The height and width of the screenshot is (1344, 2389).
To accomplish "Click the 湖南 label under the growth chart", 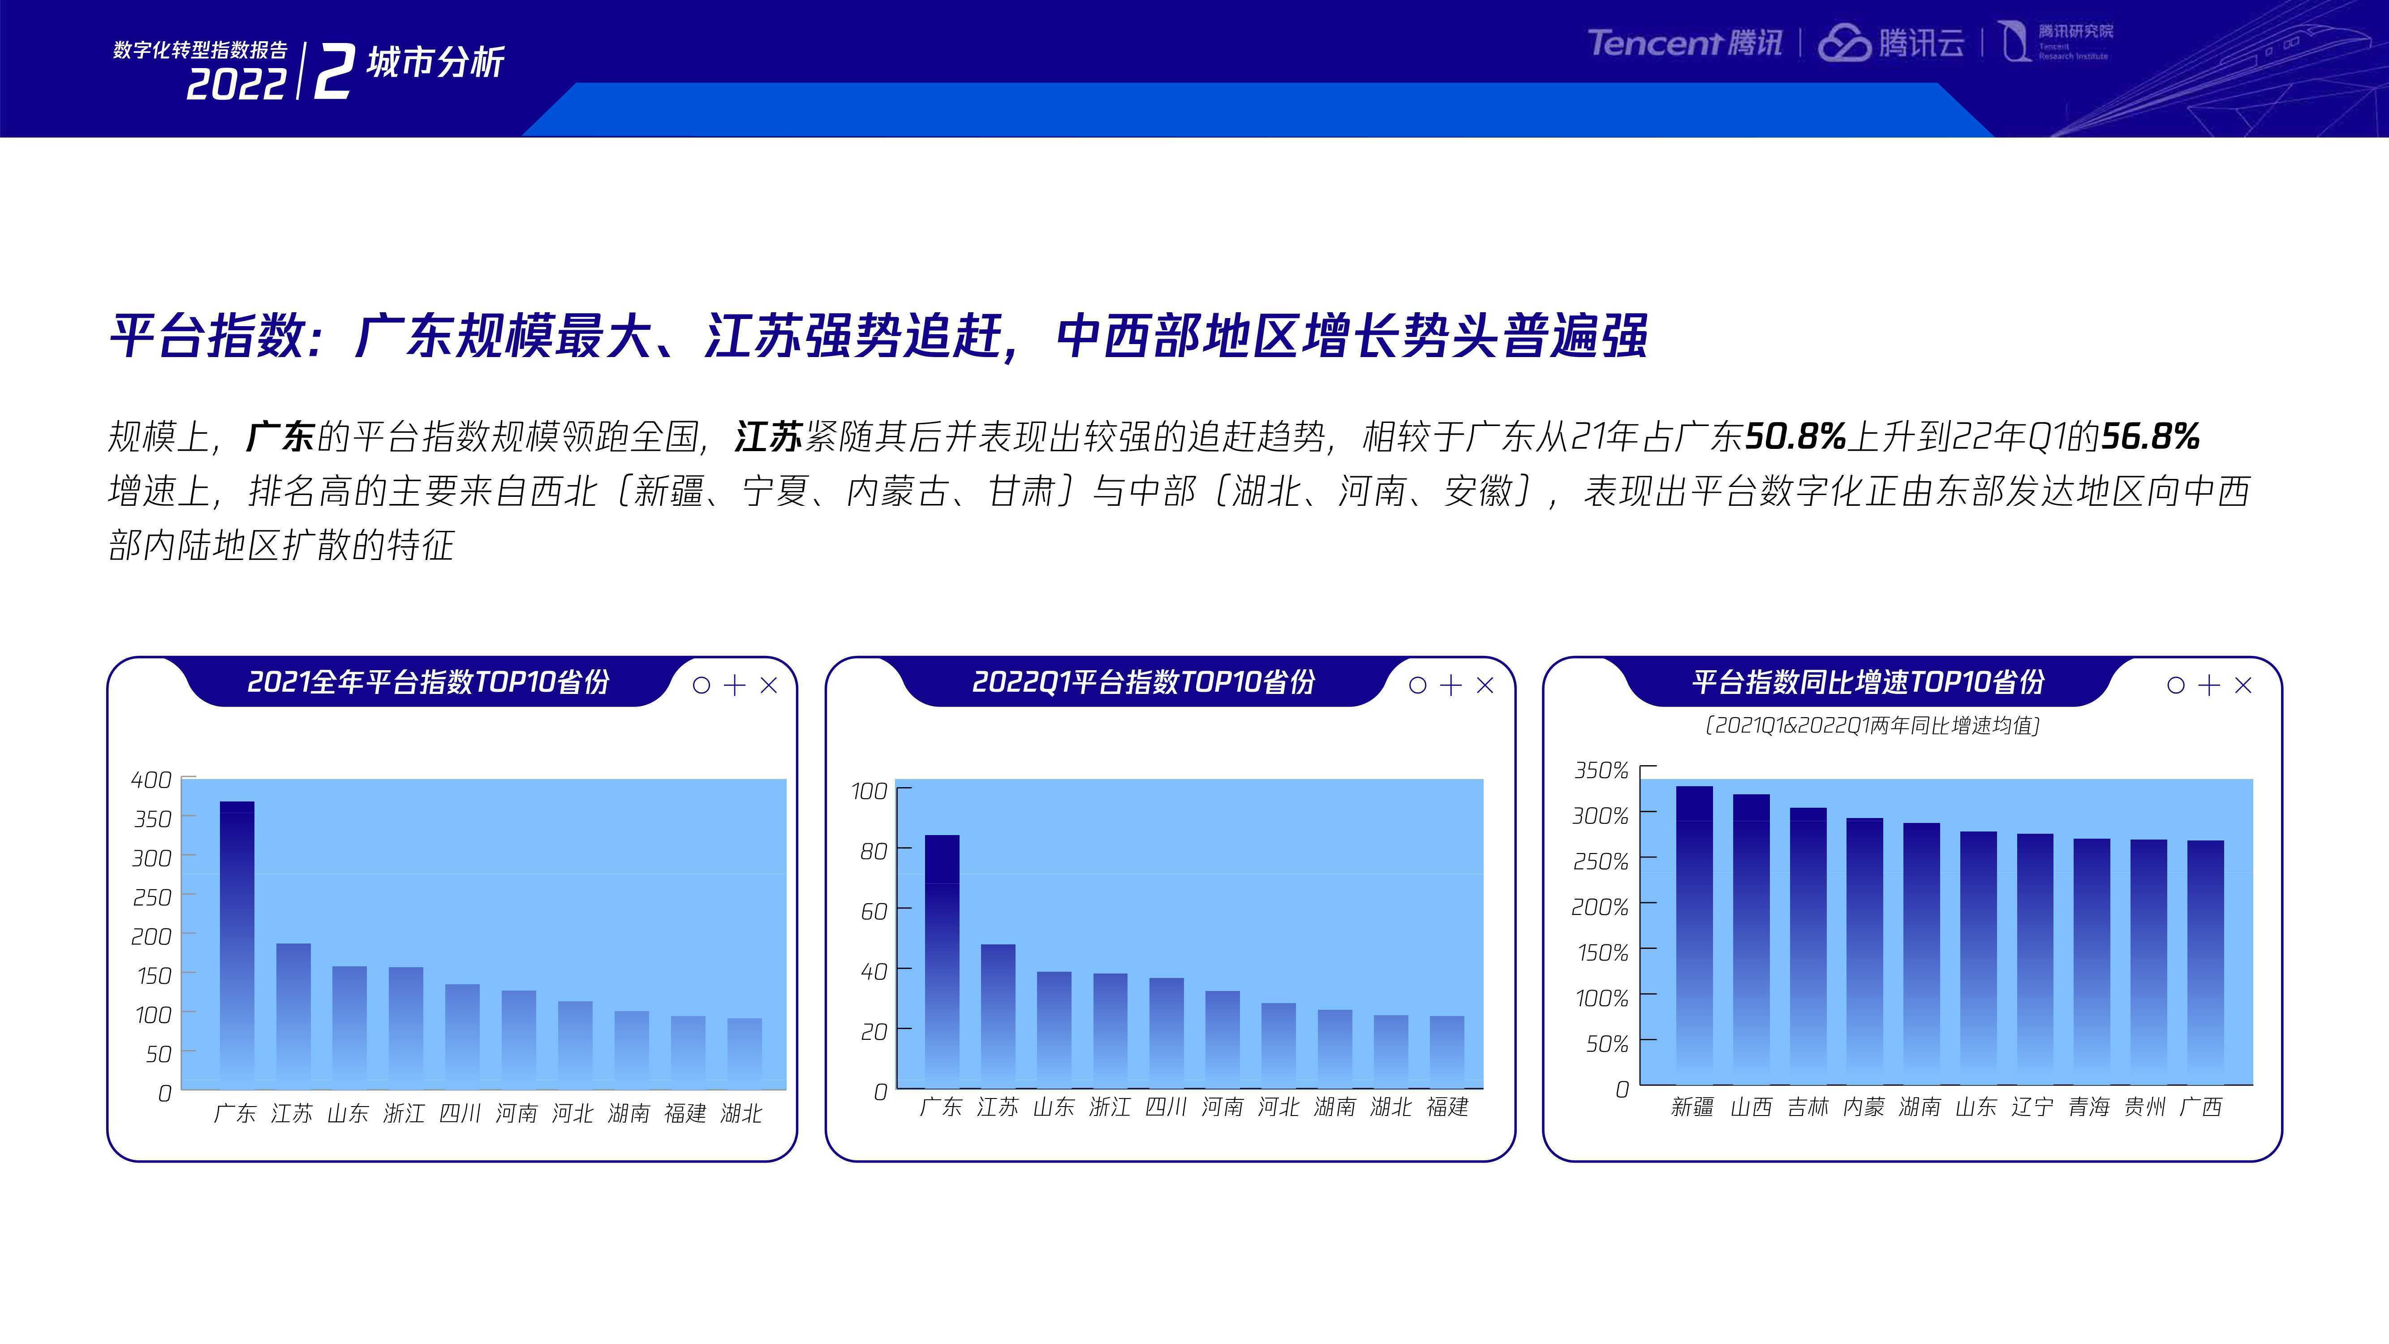I will (1920, 1107).
